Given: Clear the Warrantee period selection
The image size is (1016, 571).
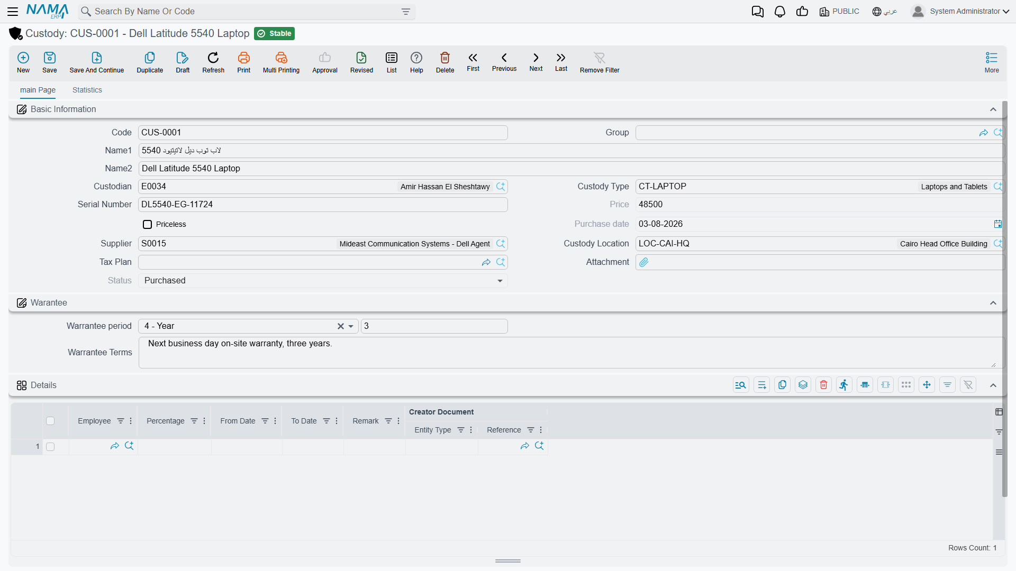Looking at the screenshot, I should [341, 326].
